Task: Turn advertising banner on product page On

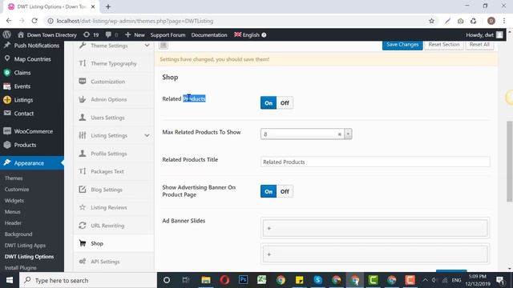Action: click(x=269, y=191)
